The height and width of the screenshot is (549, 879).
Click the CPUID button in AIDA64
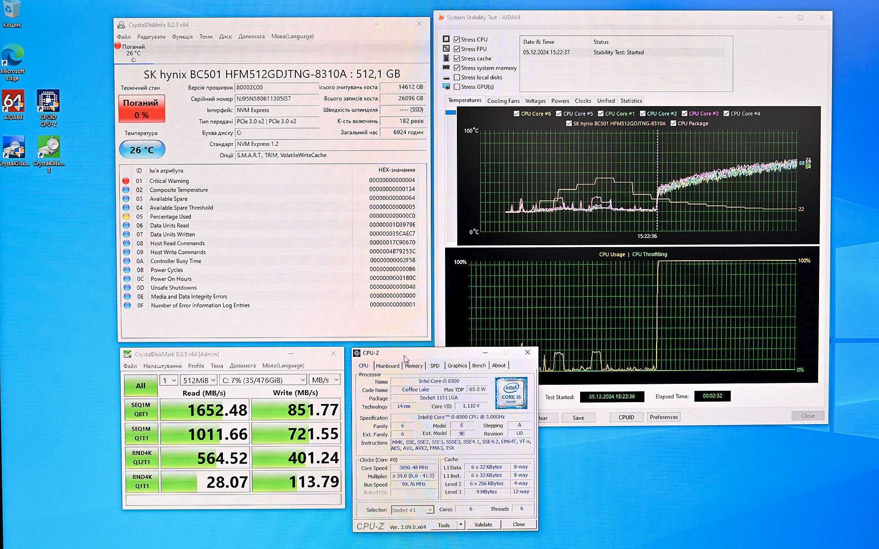626,417
